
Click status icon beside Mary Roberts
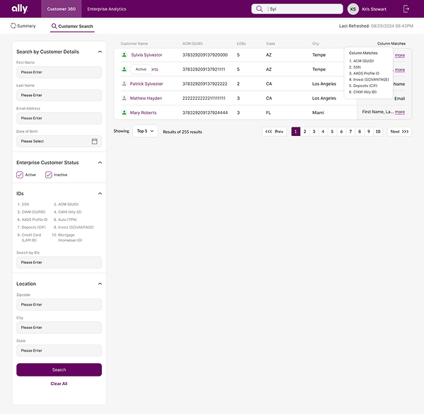[124, 113]
